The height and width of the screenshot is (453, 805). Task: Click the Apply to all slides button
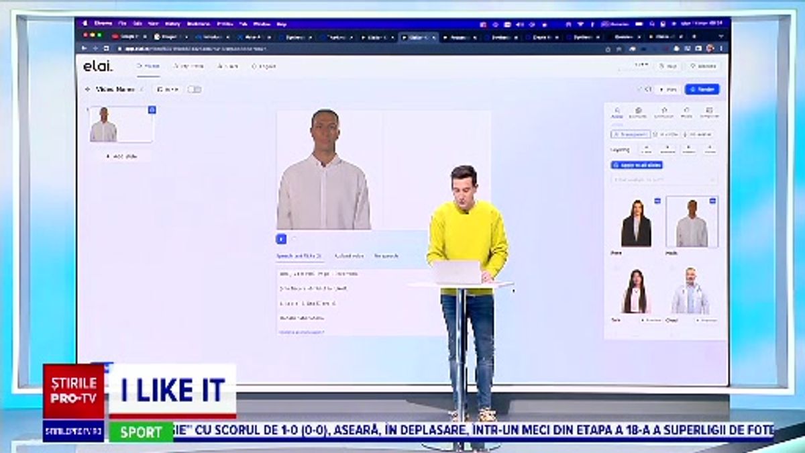point(636,165)
